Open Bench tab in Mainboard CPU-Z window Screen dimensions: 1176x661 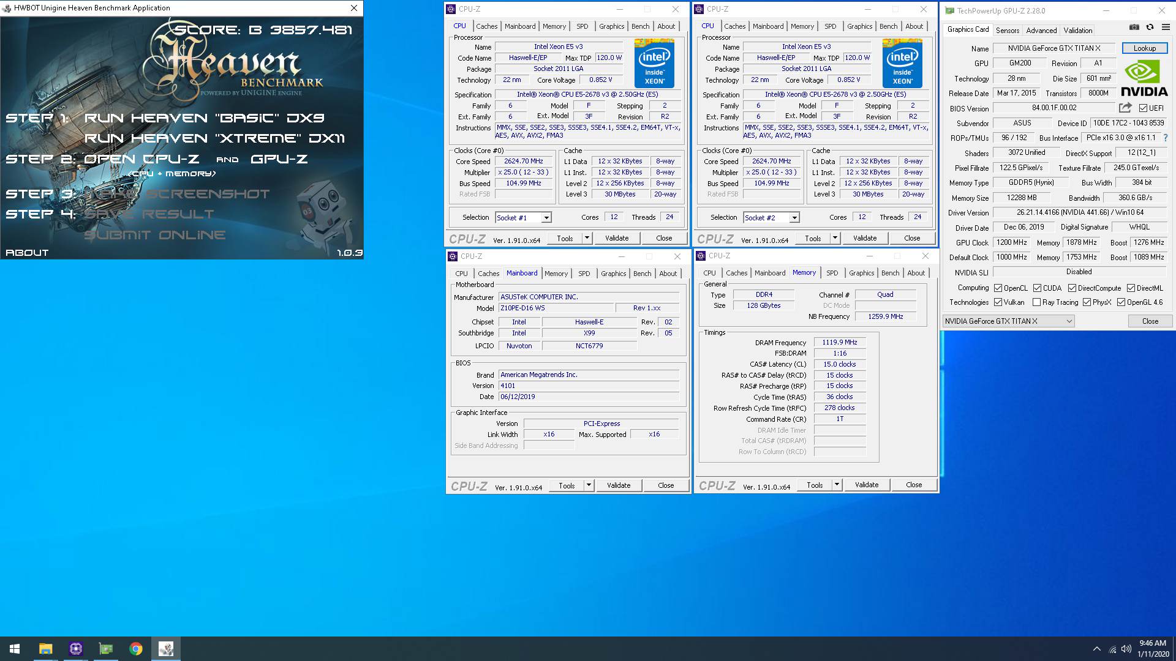(x=642, y=274)
